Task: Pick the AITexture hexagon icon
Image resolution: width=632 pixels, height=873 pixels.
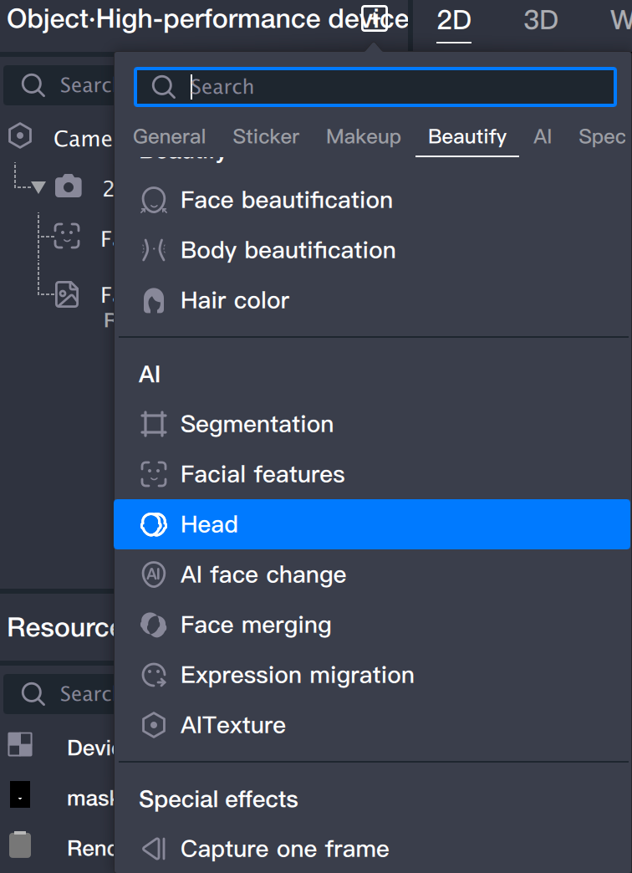Action: point(154,726)
